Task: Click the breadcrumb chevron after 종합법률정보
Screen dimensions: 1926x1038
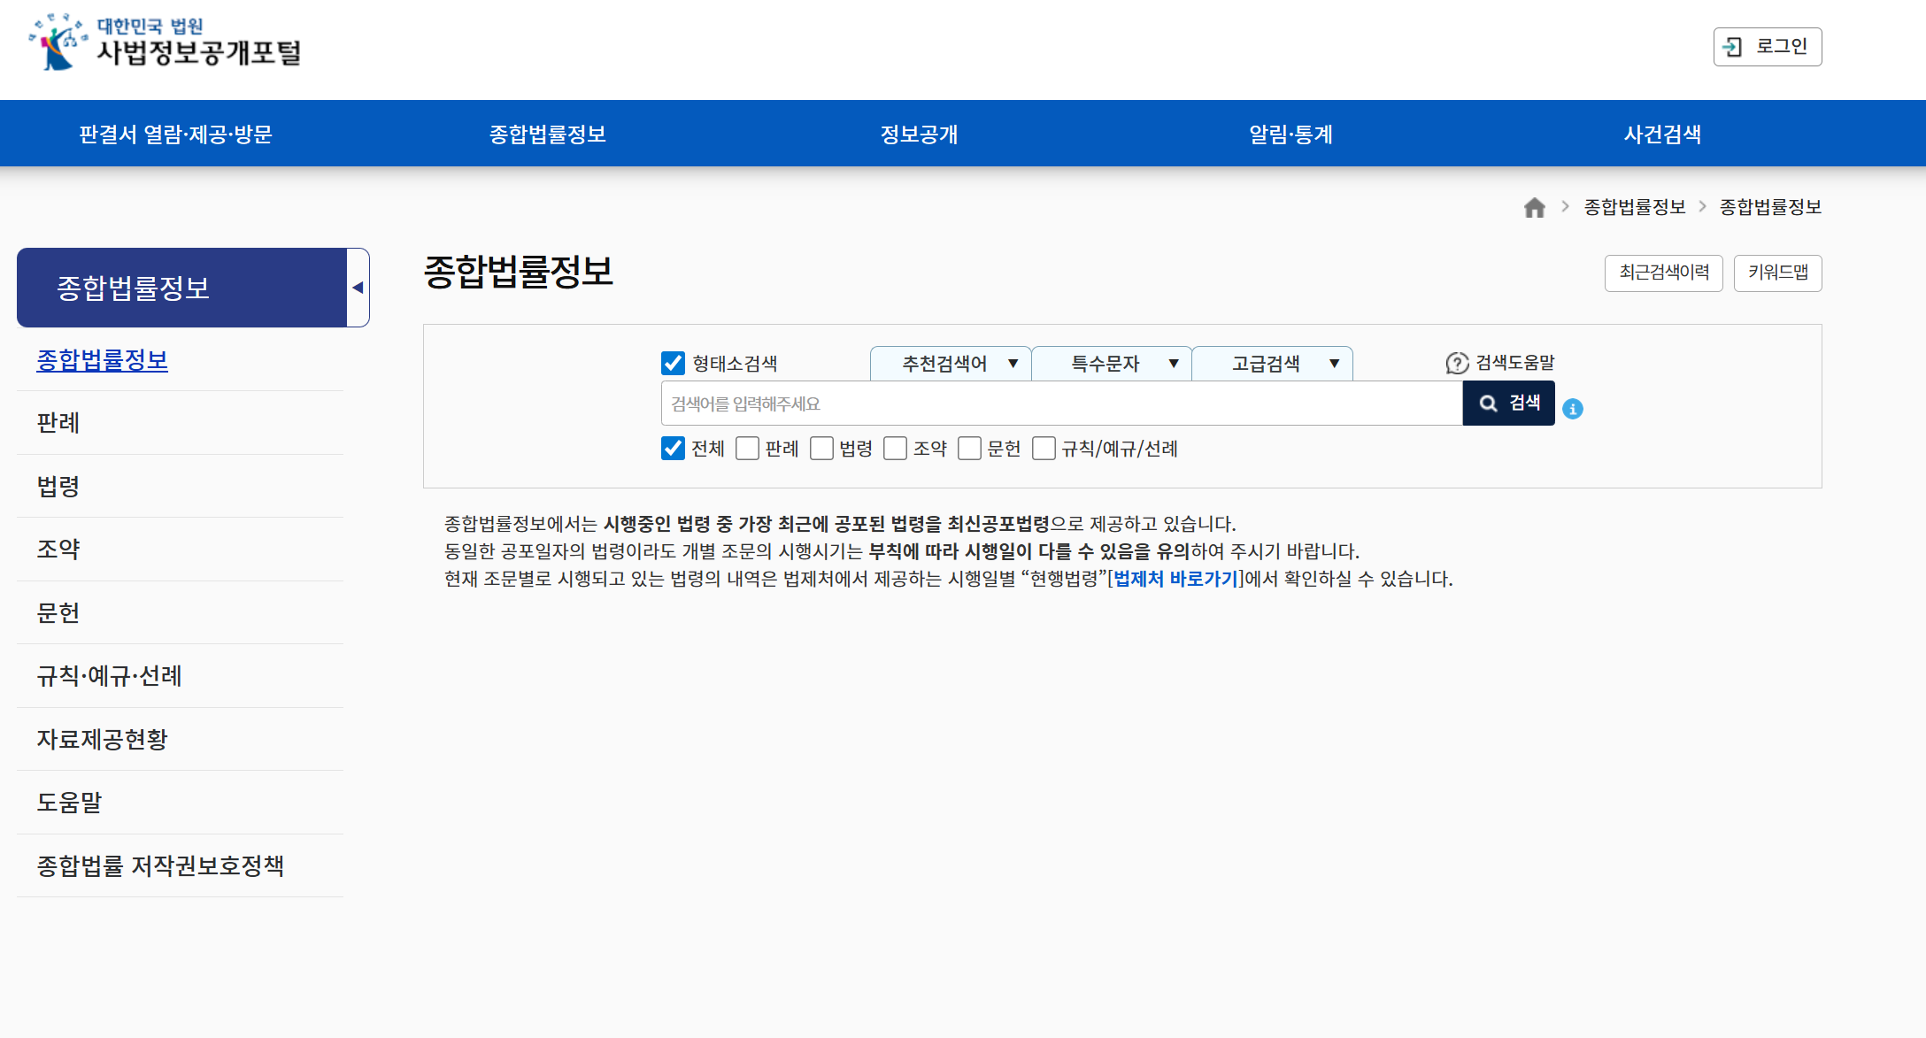Action: pos(1702,206)
